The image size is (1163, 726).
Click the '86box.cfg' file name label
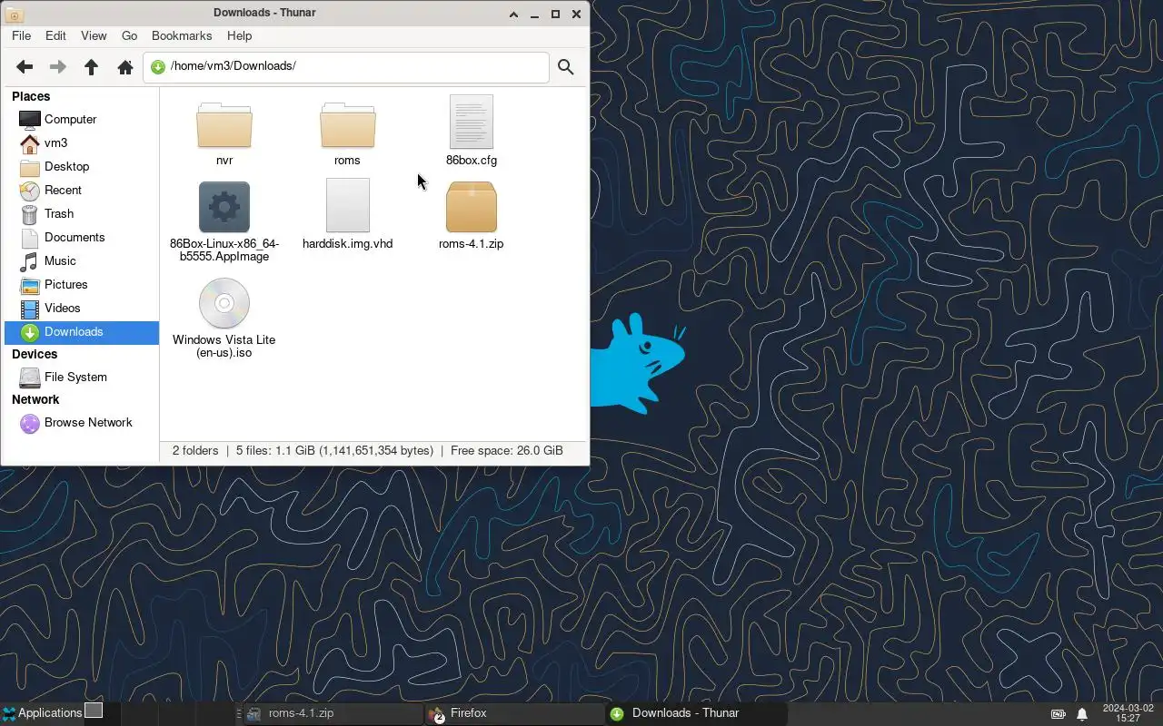coord(472,160)
